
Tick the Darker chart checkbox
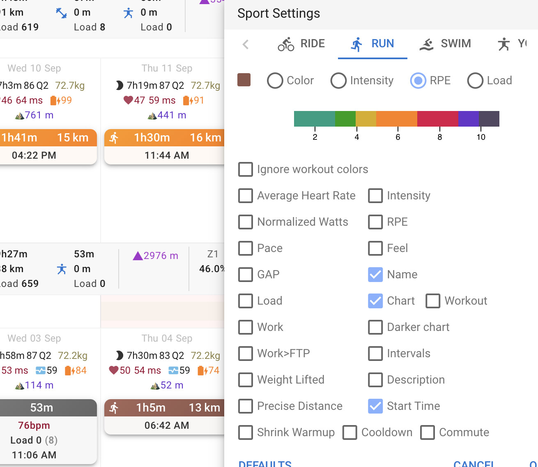tap(375, 327)
